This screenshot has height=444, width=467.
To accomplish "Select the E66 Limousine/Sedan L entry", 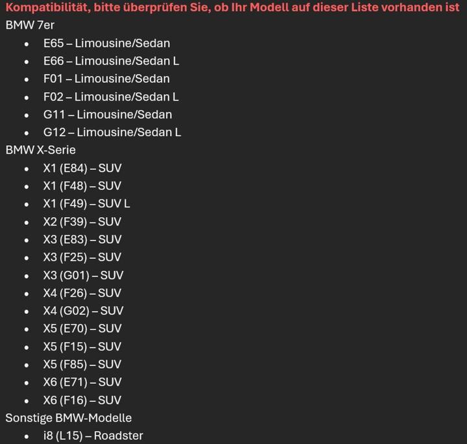I will 111,61.
